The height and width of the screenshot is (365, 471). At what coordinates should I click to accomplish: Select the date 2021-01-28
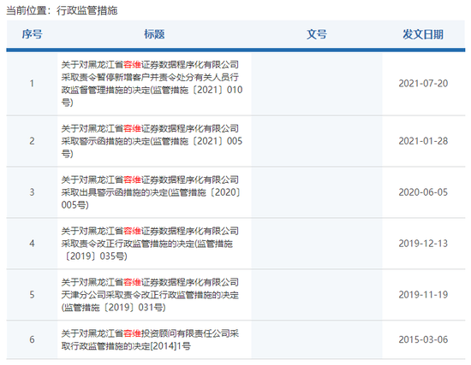(423, 141)
